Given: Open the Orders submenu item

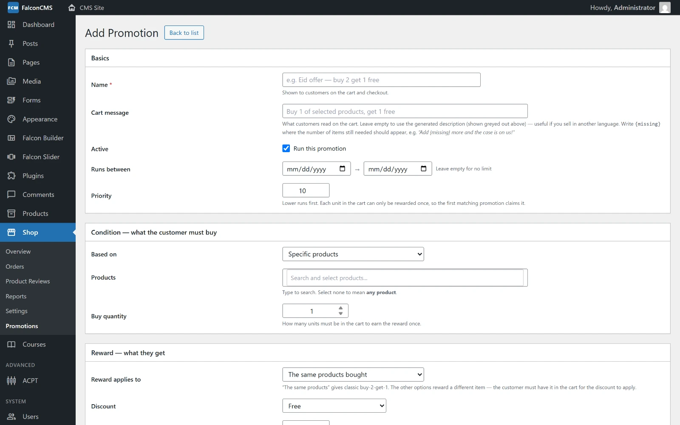Looking at the screenshot, I should (15, 266).
